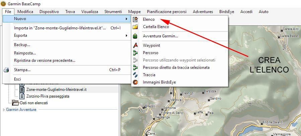Screen dimensions: 301x136
Task: Click Vertova town label on map
Action: click(176, 100)
